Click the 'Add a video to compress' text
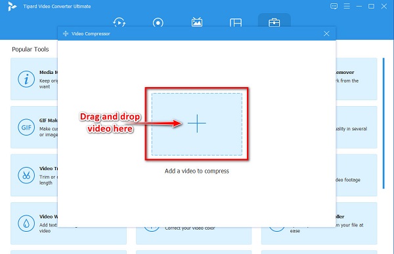This screenshot has height=254, width=394. 197,171
